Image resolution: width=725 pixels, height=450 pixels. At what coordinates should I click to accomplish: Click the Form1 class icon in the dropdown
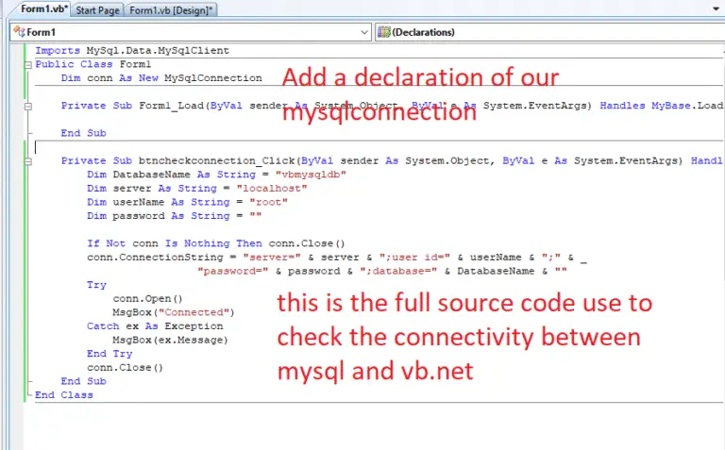coord(20,32)
